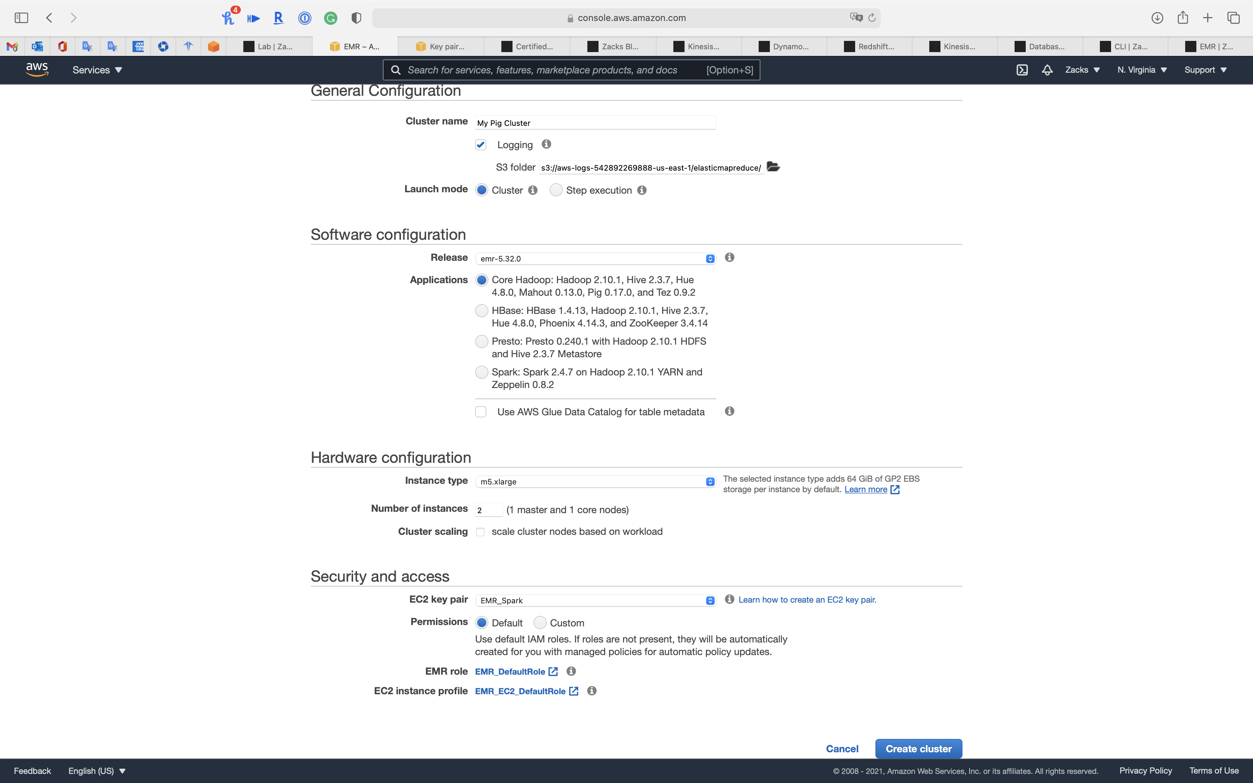
Task: Click the info icon beside Release dropdown
Action: pos(730,257)
